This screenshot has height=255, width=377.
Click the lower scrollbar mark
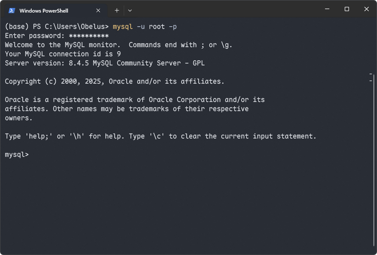pyautogui.click(x=371, y=81)
